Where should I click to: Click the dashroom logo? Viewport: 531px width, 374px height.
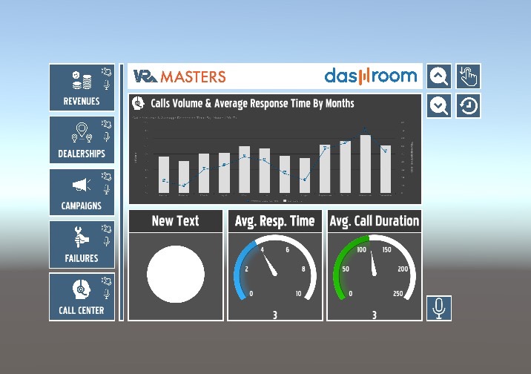click(371, 76)
